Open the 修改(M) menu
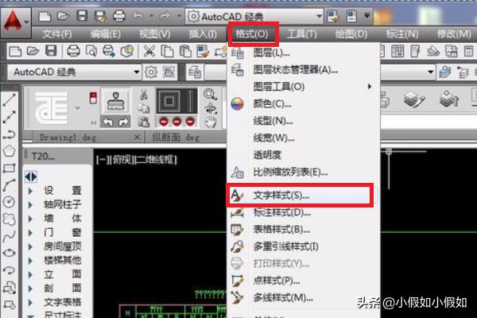This screenshot has width=477, height=318. pos(454,34)
